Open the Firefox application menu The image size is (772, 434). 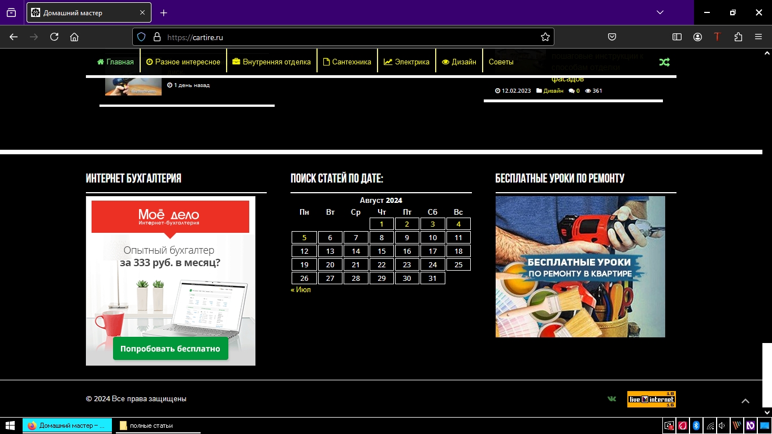[758, 37]
